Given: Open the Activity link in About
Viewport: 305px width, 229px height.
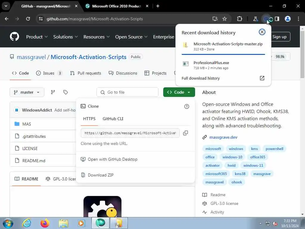Looking at the screenshot, I should (217, 212).
